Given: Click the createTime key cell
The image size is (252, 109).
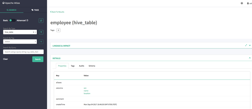Looking at the screenshot, I should (61, 104).
